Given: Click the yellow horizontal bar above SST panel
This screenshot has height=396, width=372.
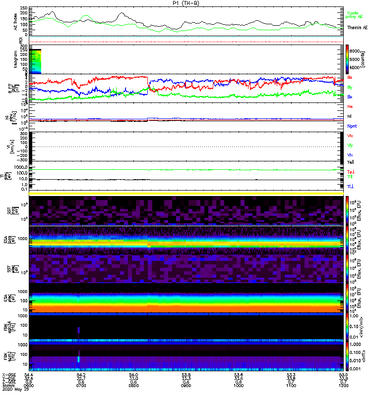Looking at the screenshot, I should (x=186, y=194).
